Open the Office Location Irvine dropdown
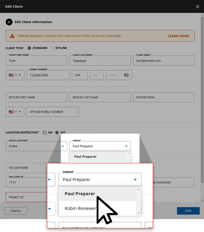The image size is (204, 232). (36, 146)
